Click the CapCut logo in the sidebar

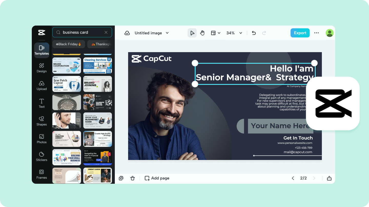42,32
